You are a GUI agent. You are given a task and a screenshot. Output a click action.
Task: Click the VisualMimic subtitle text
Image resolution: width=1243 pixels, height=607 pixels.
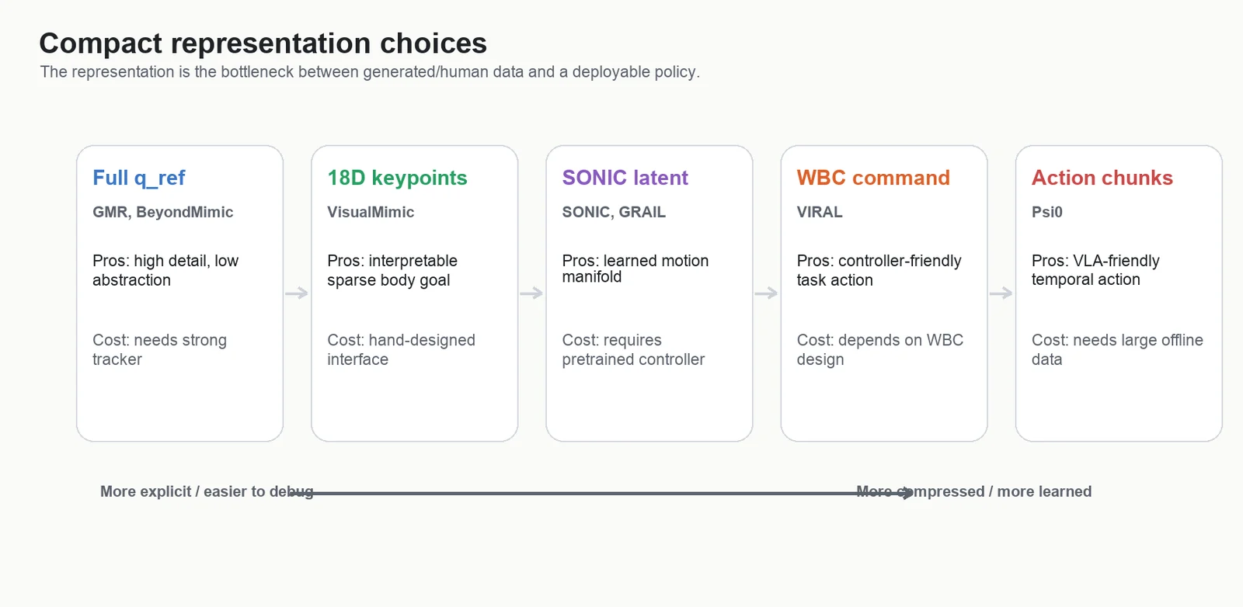click(x=371, y=212)
